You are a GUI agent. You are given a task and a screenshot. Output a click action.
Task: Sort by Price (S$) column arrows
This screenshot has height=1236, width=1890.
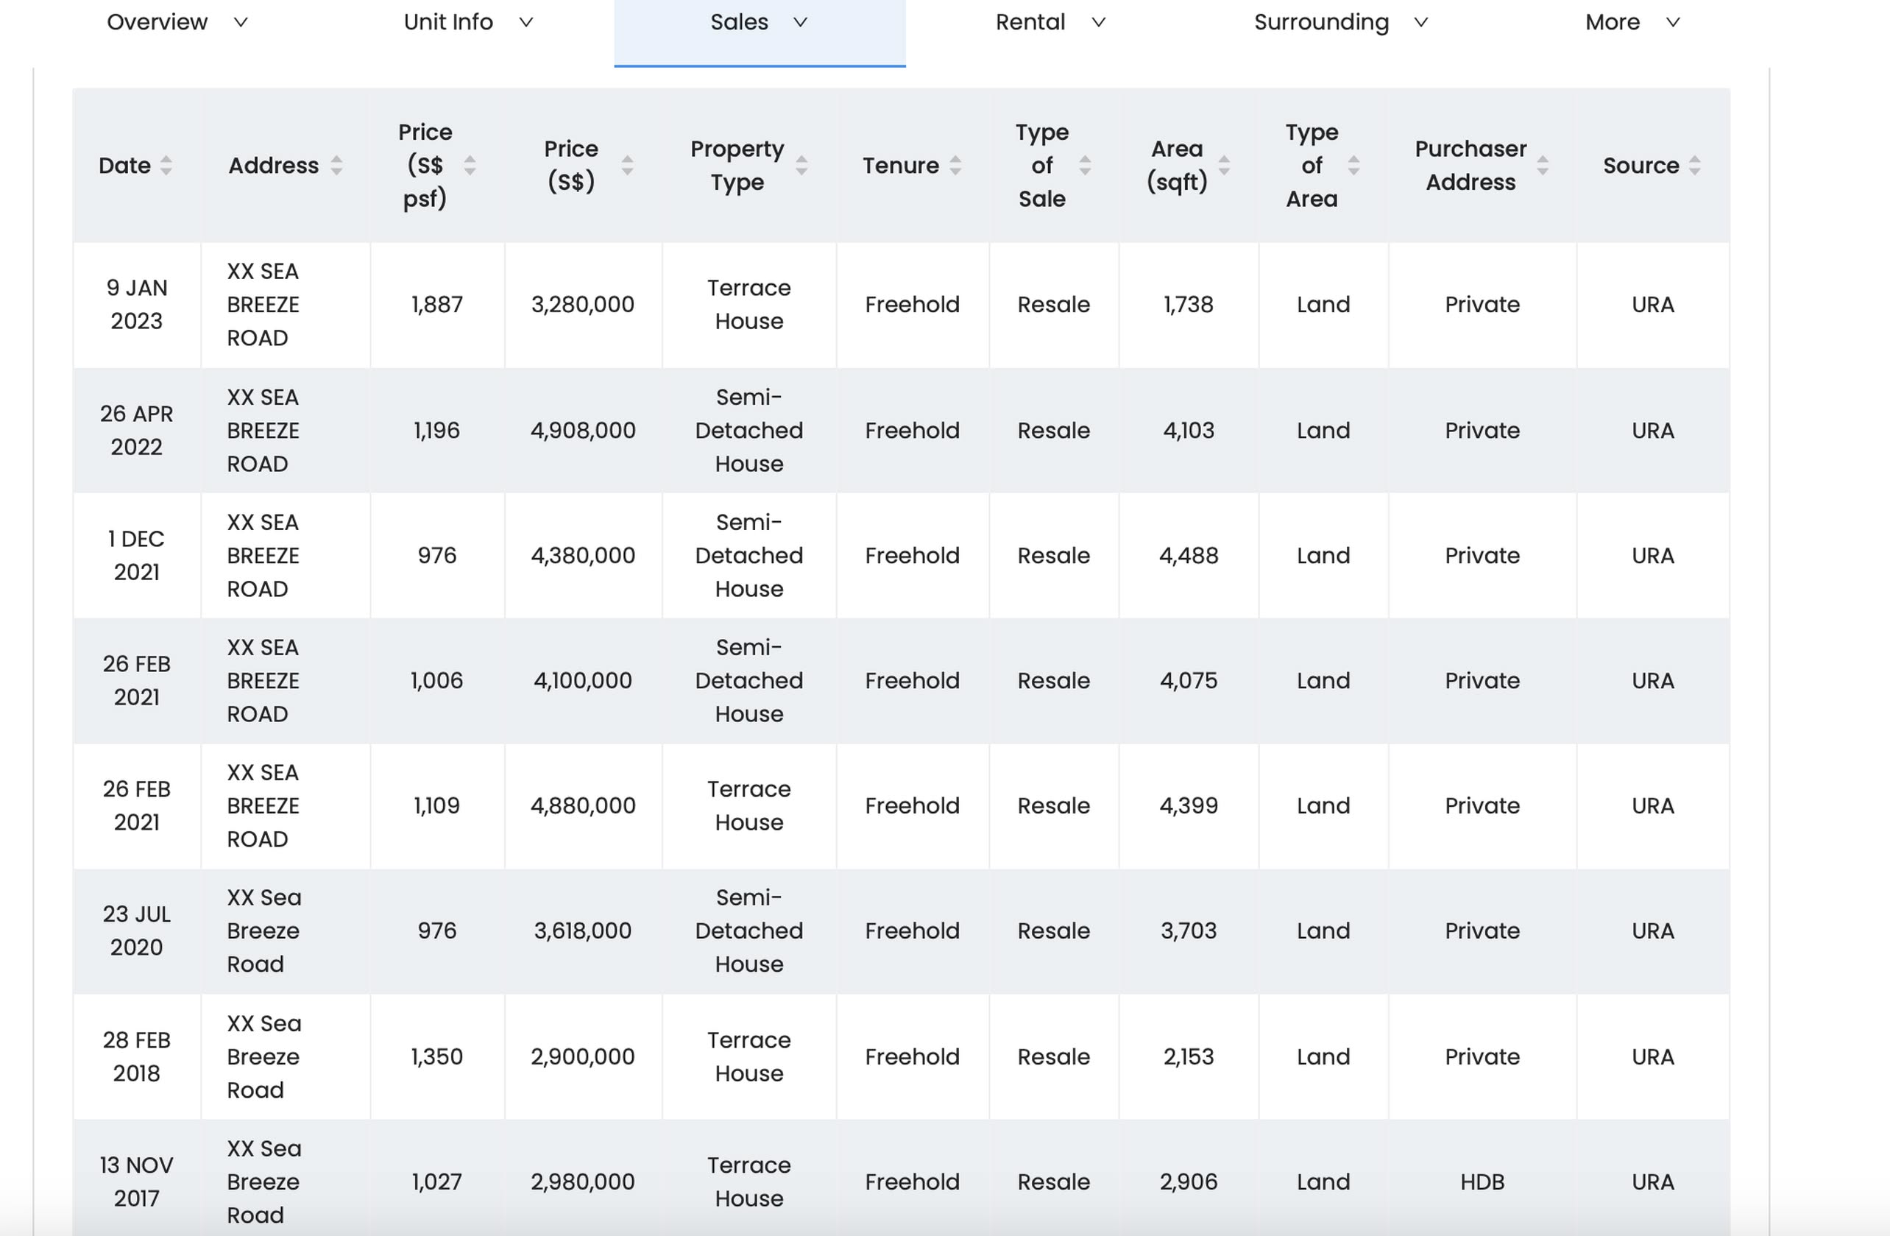pos(627,165)
